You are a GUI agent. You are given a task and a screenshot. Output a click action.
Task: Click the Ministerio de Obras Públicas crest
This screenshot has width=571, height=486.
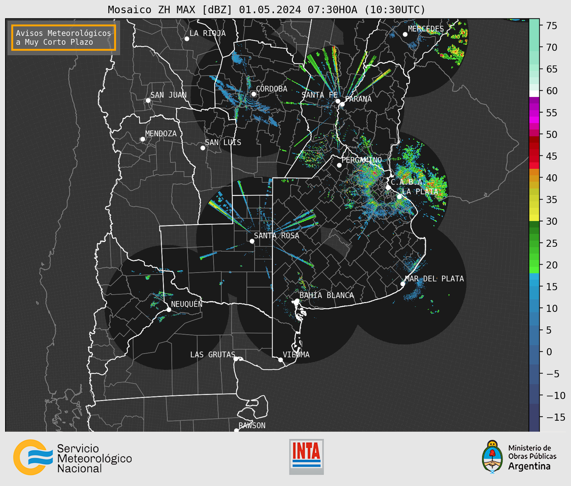click(x=492, y=457)
